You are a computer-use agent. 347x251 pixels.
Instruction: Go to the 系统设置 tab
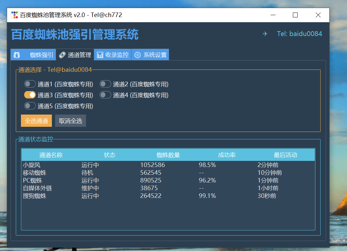[150, 55]
